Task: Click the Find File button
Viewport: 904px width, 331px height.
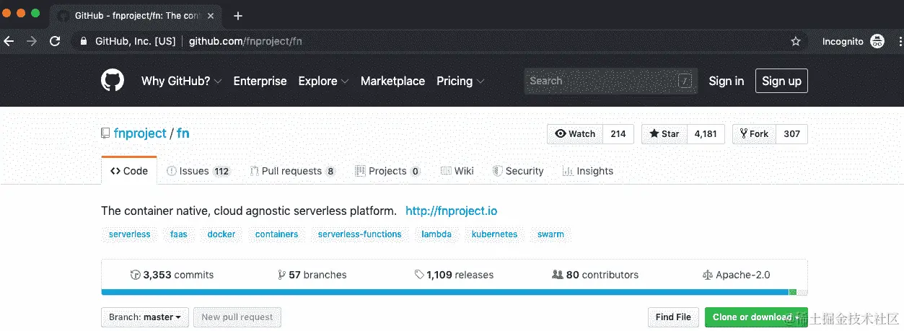Action: point(673,317)
